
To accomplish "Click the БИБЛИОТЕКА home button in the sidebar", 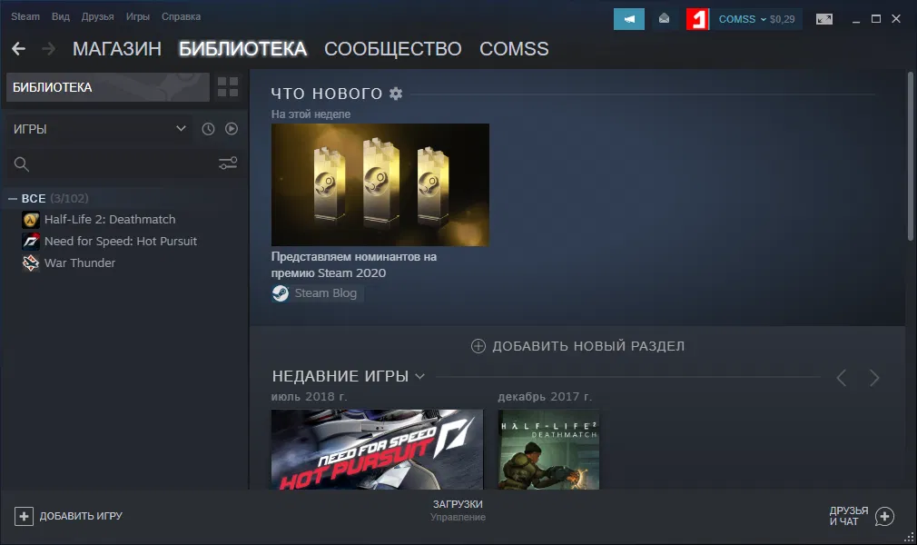I will (108, 87).
